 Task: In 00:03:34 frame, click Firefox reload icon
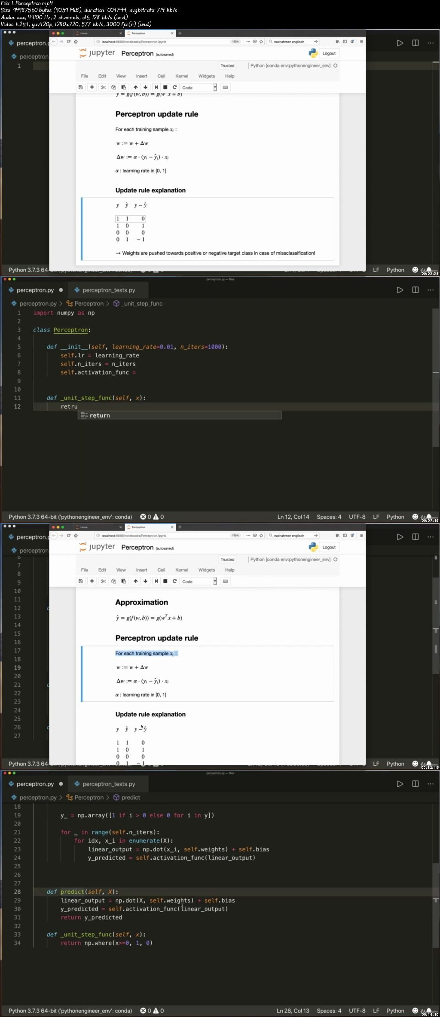pyautogui.click(x=68, y=42)
